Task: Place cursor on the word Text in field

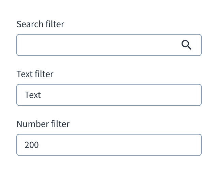Action: pyautogui.click(x=33, y=95)
